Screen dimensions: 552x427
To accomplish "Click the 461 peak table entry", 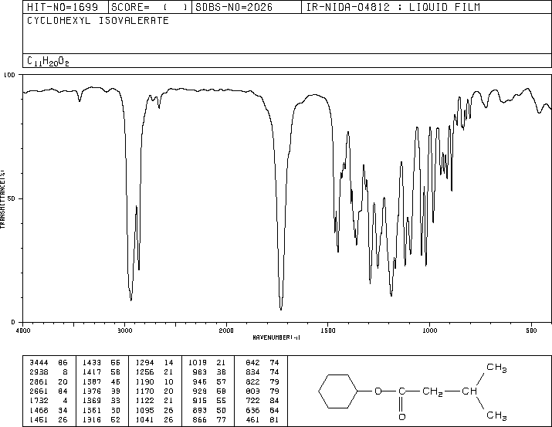I will click(x=262, y=419).
